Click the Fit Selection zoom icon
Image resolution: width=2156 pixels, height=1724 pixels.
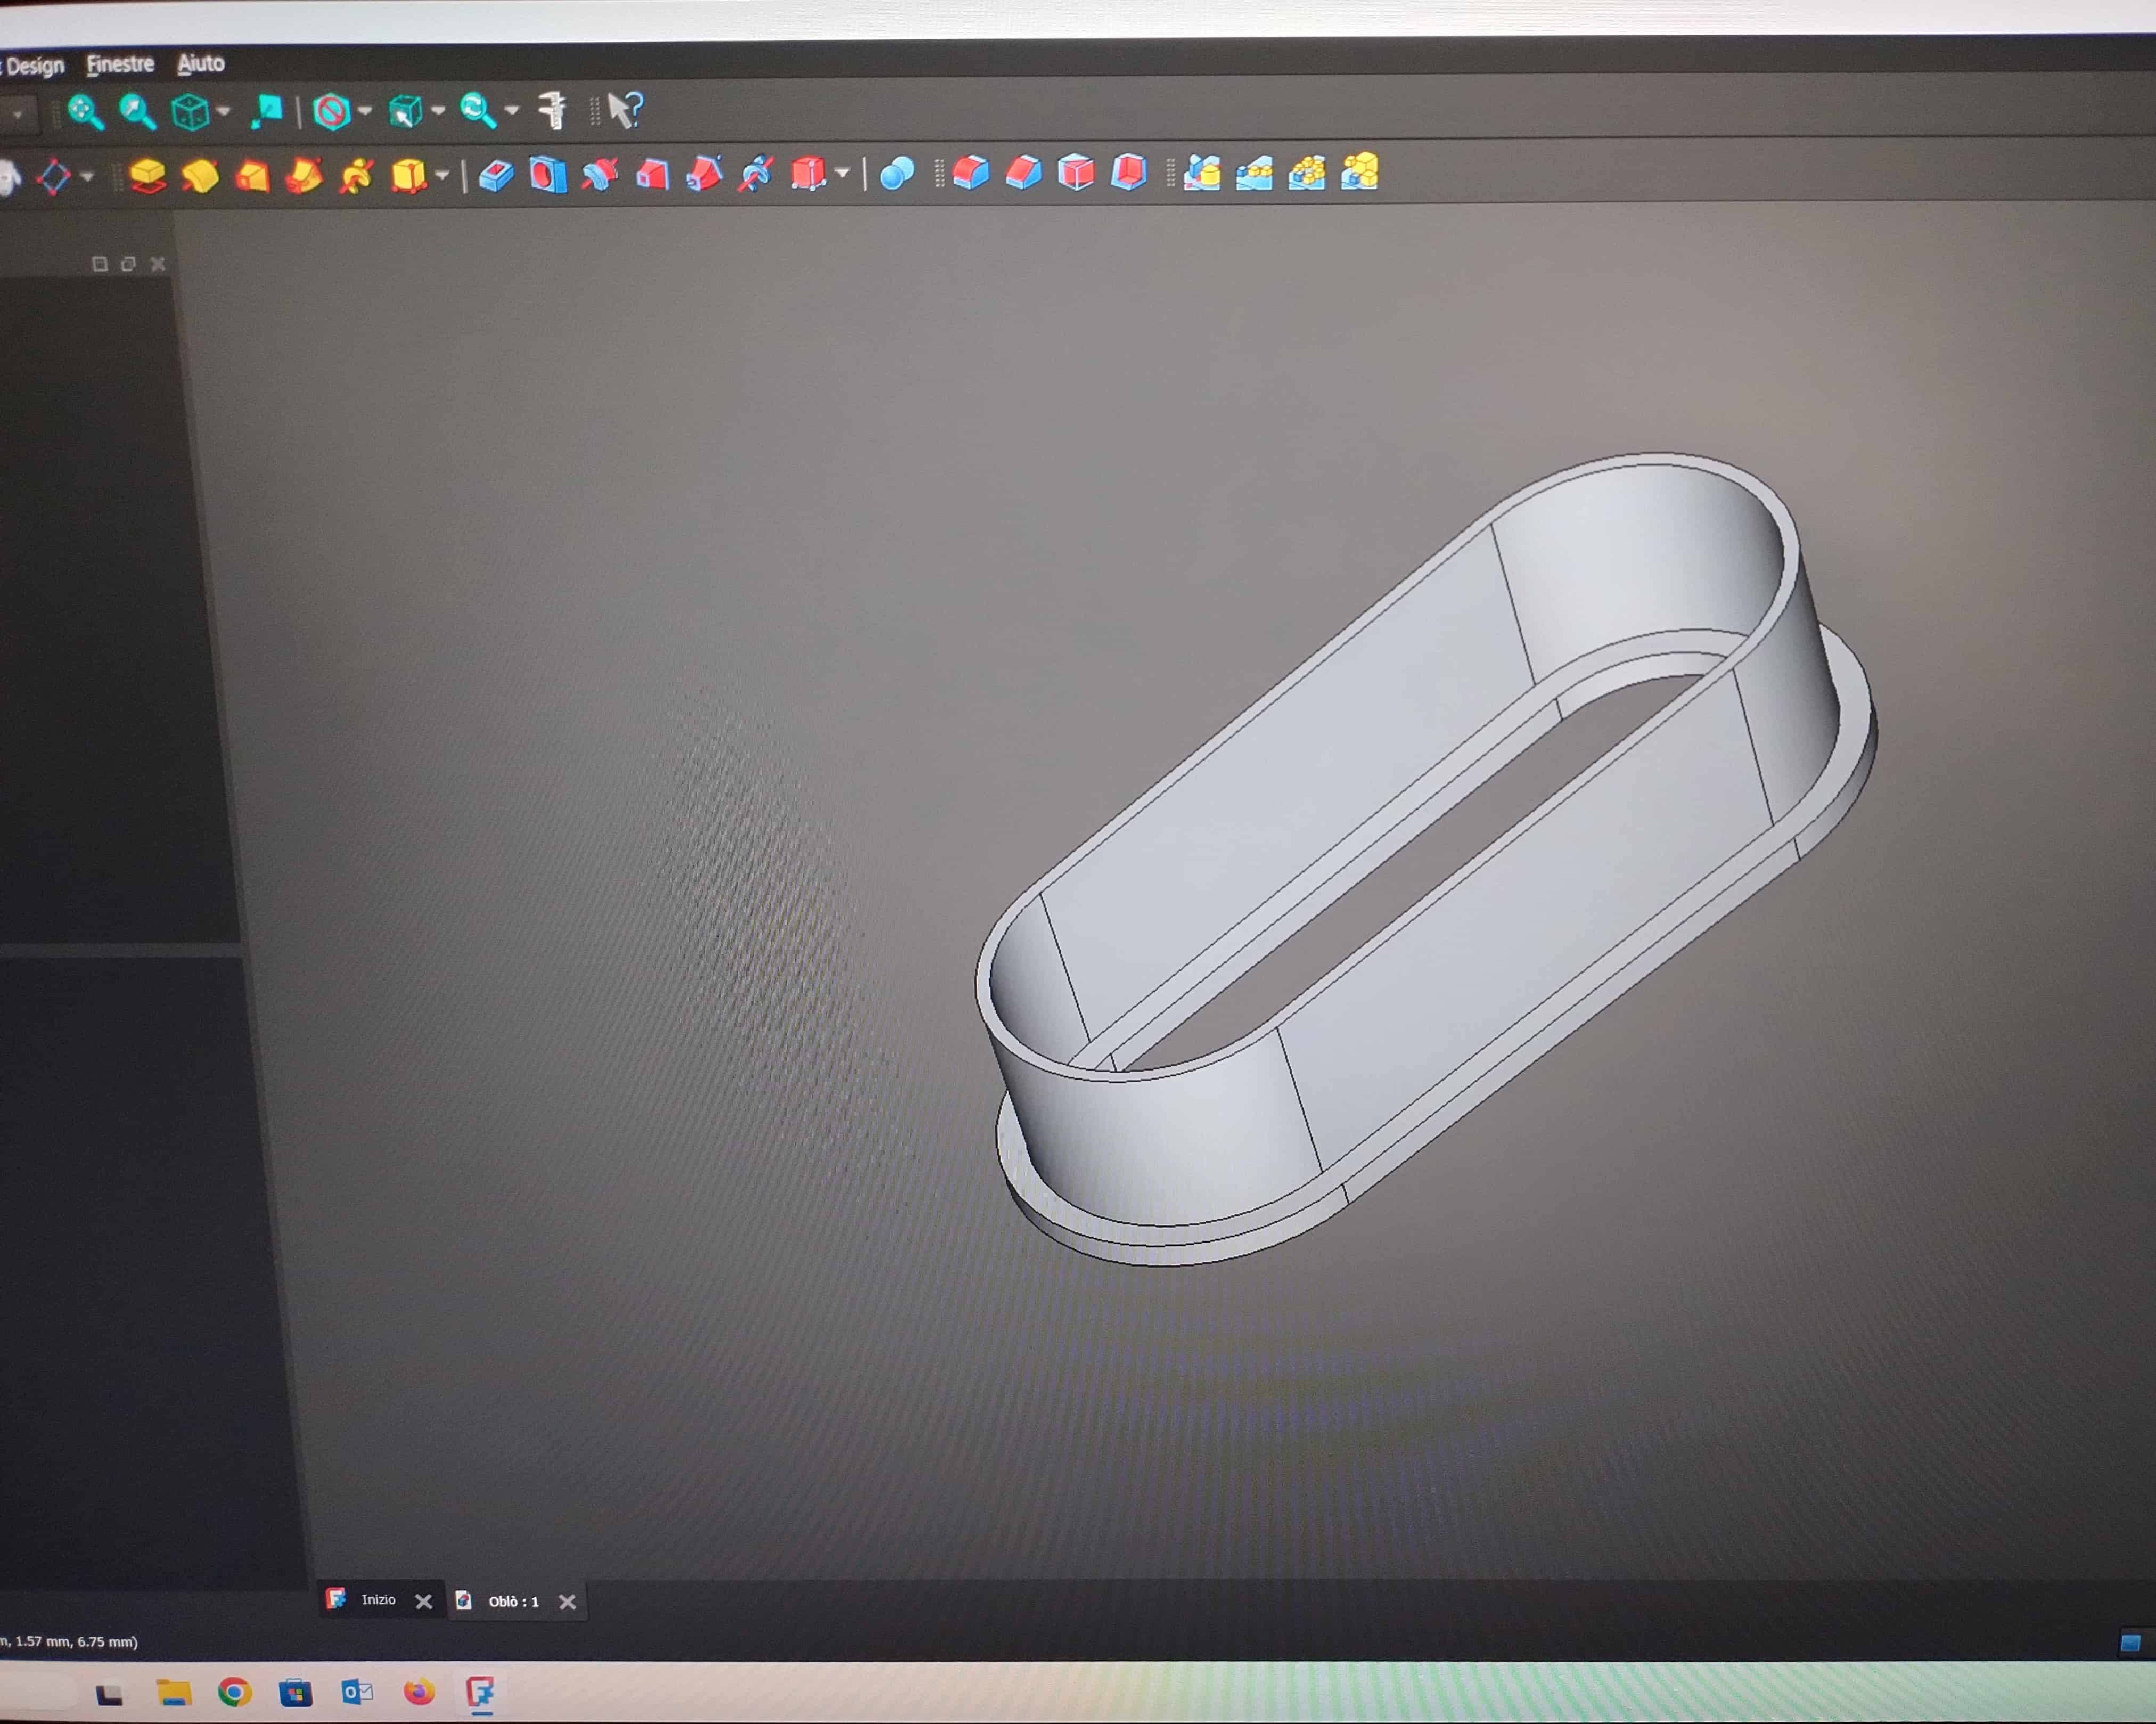137,112
